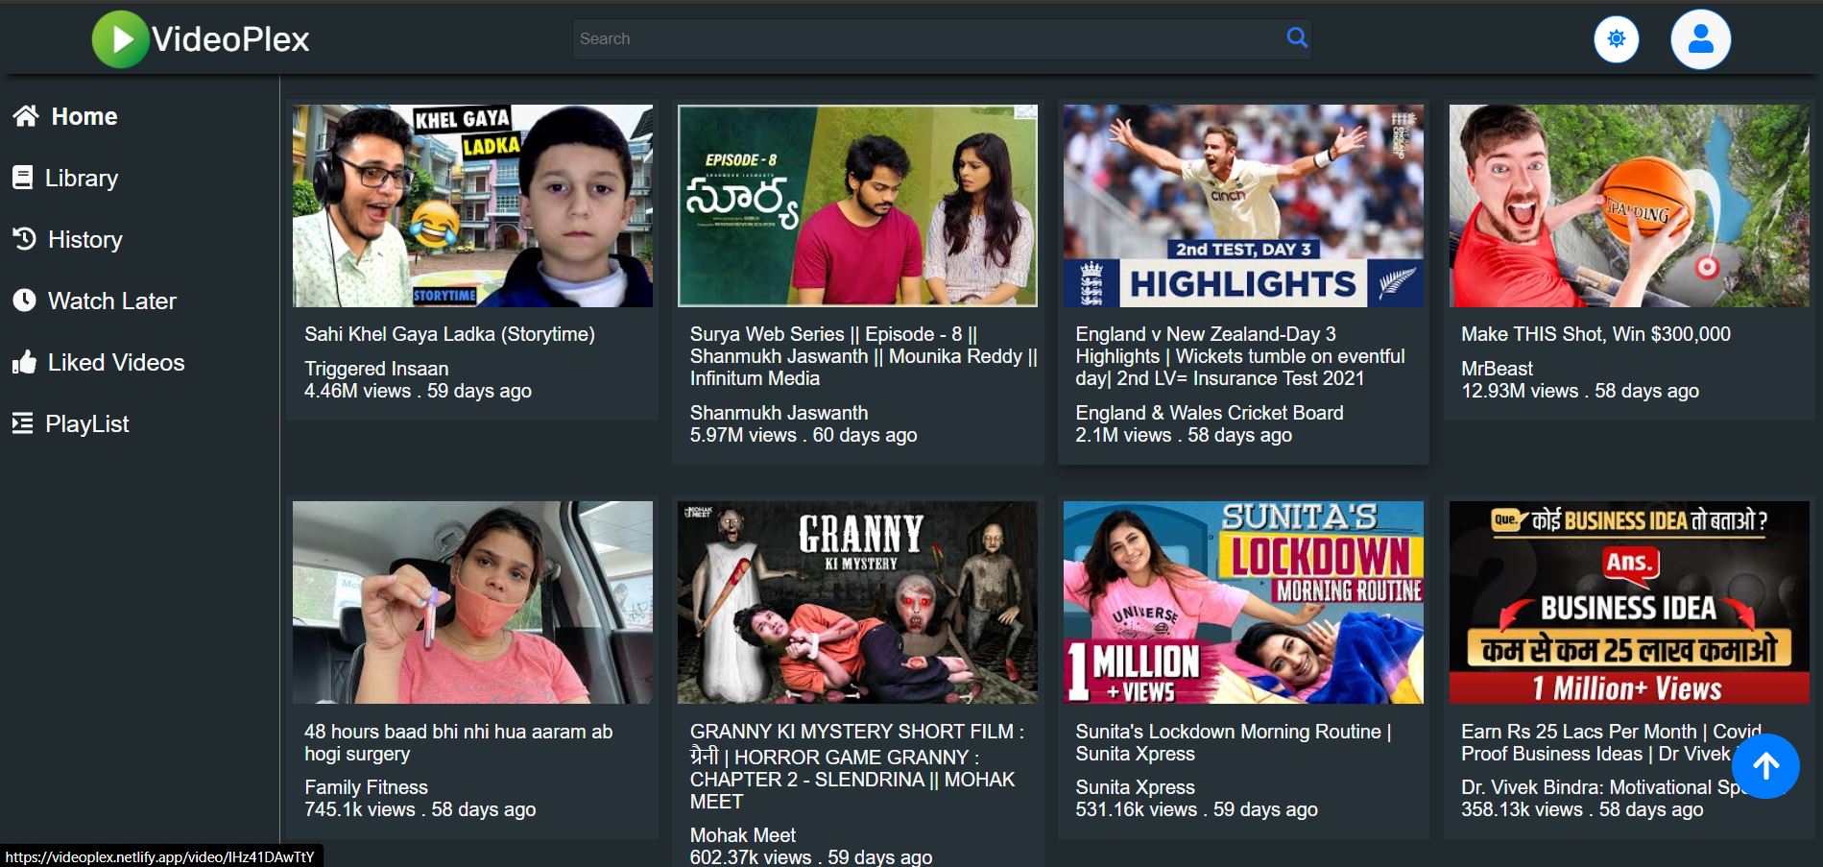Viewport: 1823px width, 867px height.
Task: Toggle the light/dark theme sun button
Action: [x=1617, y=39]
